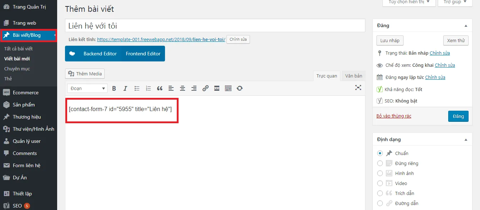This screenshot has height=210, width=480.
Task: Collapse the Định dạng format panel
Action: tap(466, 140)
